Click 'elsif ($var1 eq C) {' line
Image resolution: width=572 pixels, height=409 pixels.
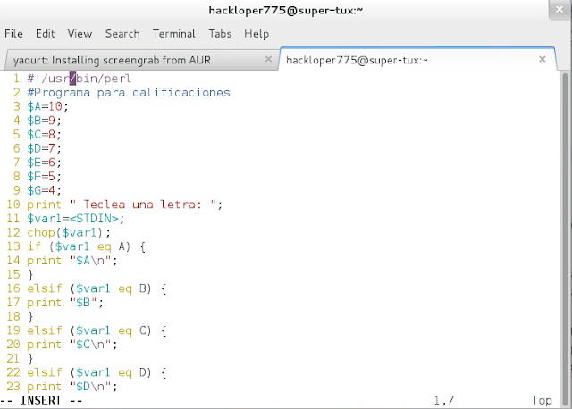click(x=97, y=330)
